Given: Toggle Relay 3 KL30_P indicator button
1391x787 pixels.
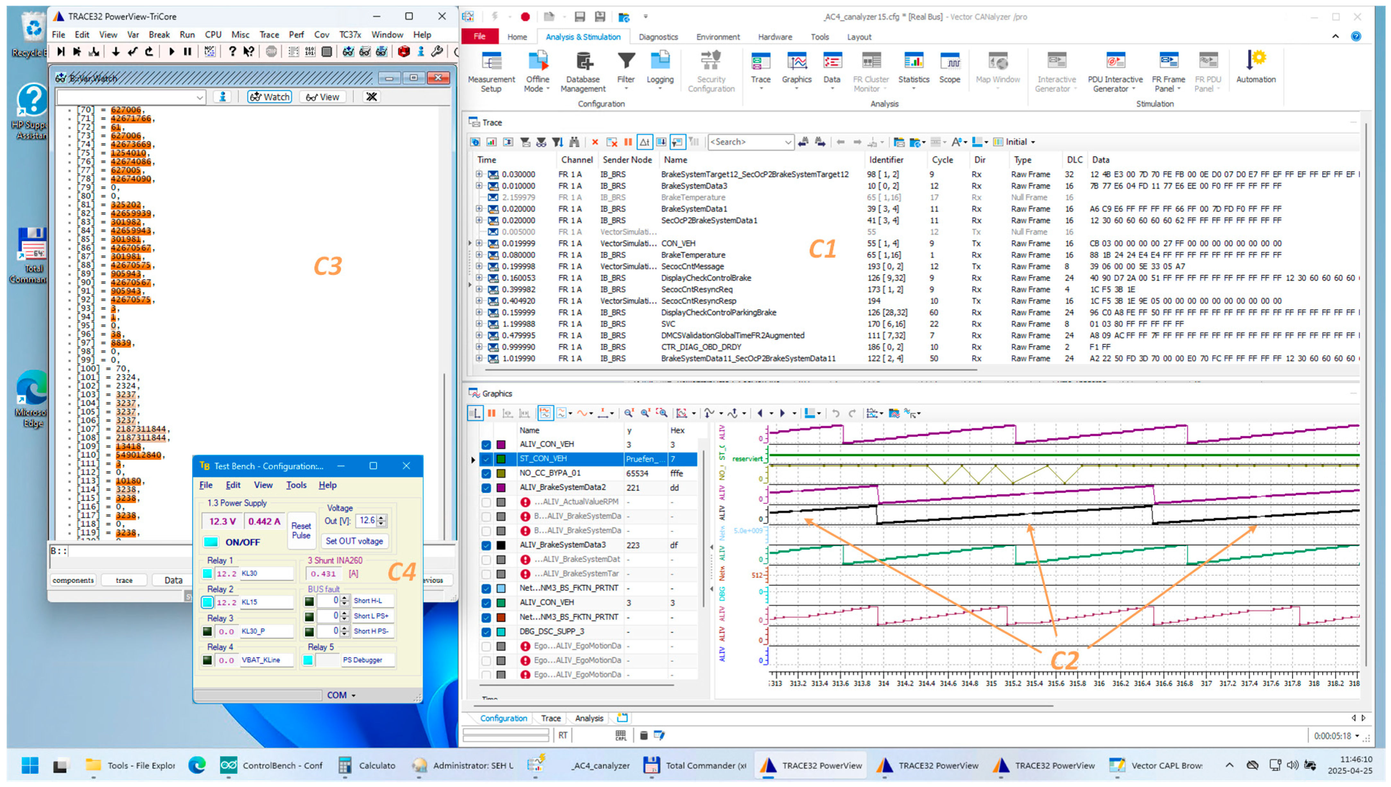Looking at the screenshot, I should tap(207, 631).
